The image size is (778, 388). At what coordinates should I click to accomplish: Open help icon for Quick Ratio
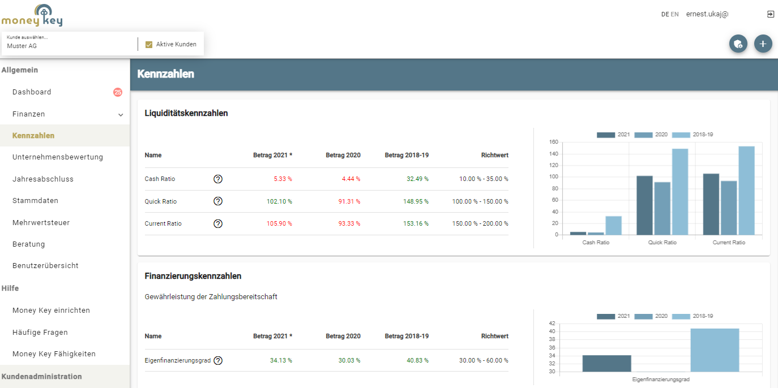[218, 201]
